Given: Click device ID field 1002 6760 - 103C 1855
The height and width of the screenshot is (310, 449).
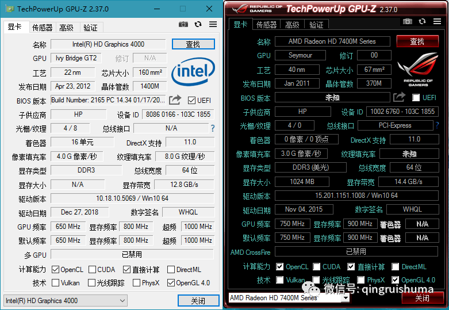Looking at the screenshot, I should (402, 112).
